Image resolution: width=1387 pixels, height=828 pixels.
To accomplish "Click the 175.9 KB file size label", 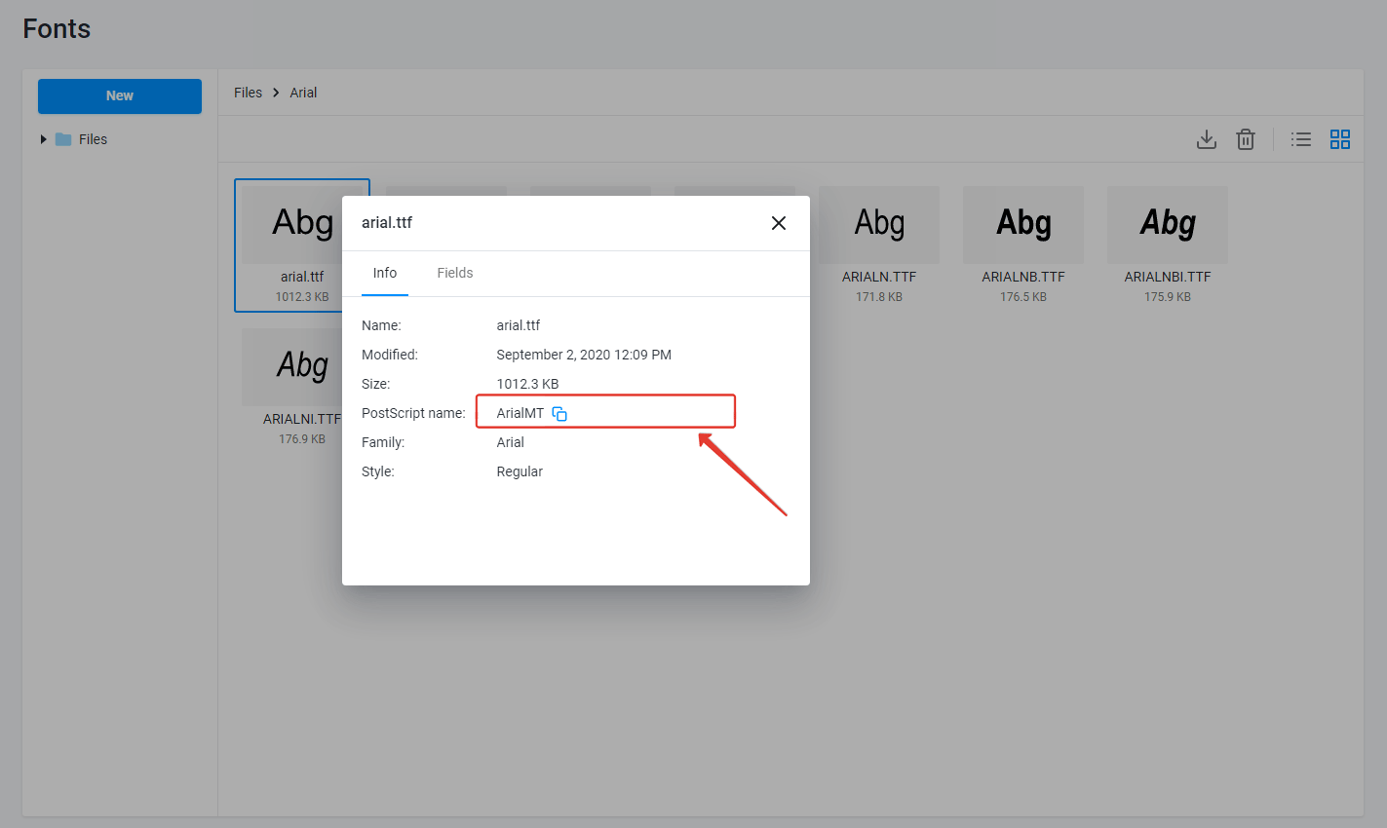I will 1168,297.
